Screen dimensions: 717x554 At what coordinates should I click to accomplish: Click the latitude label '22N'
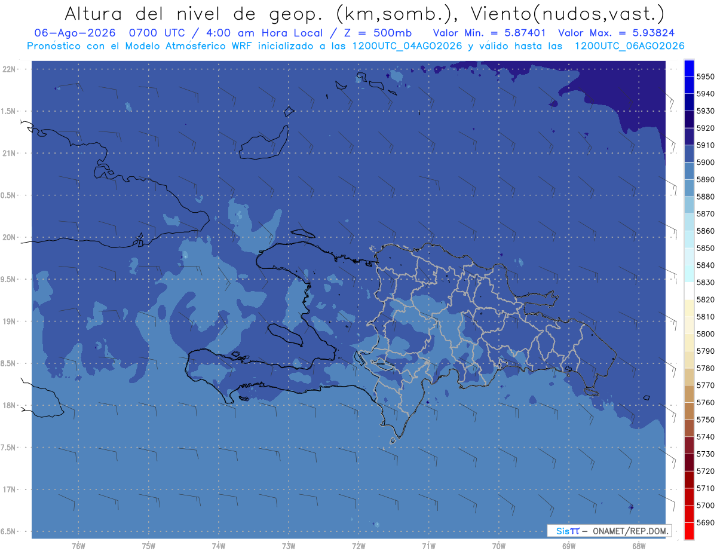point(10,69)
